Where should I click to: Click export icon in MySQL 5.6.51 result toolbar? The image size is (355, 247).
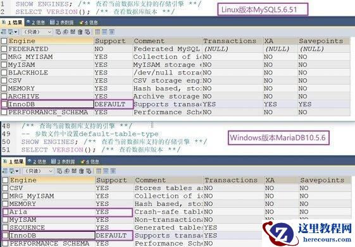[4, 32]
